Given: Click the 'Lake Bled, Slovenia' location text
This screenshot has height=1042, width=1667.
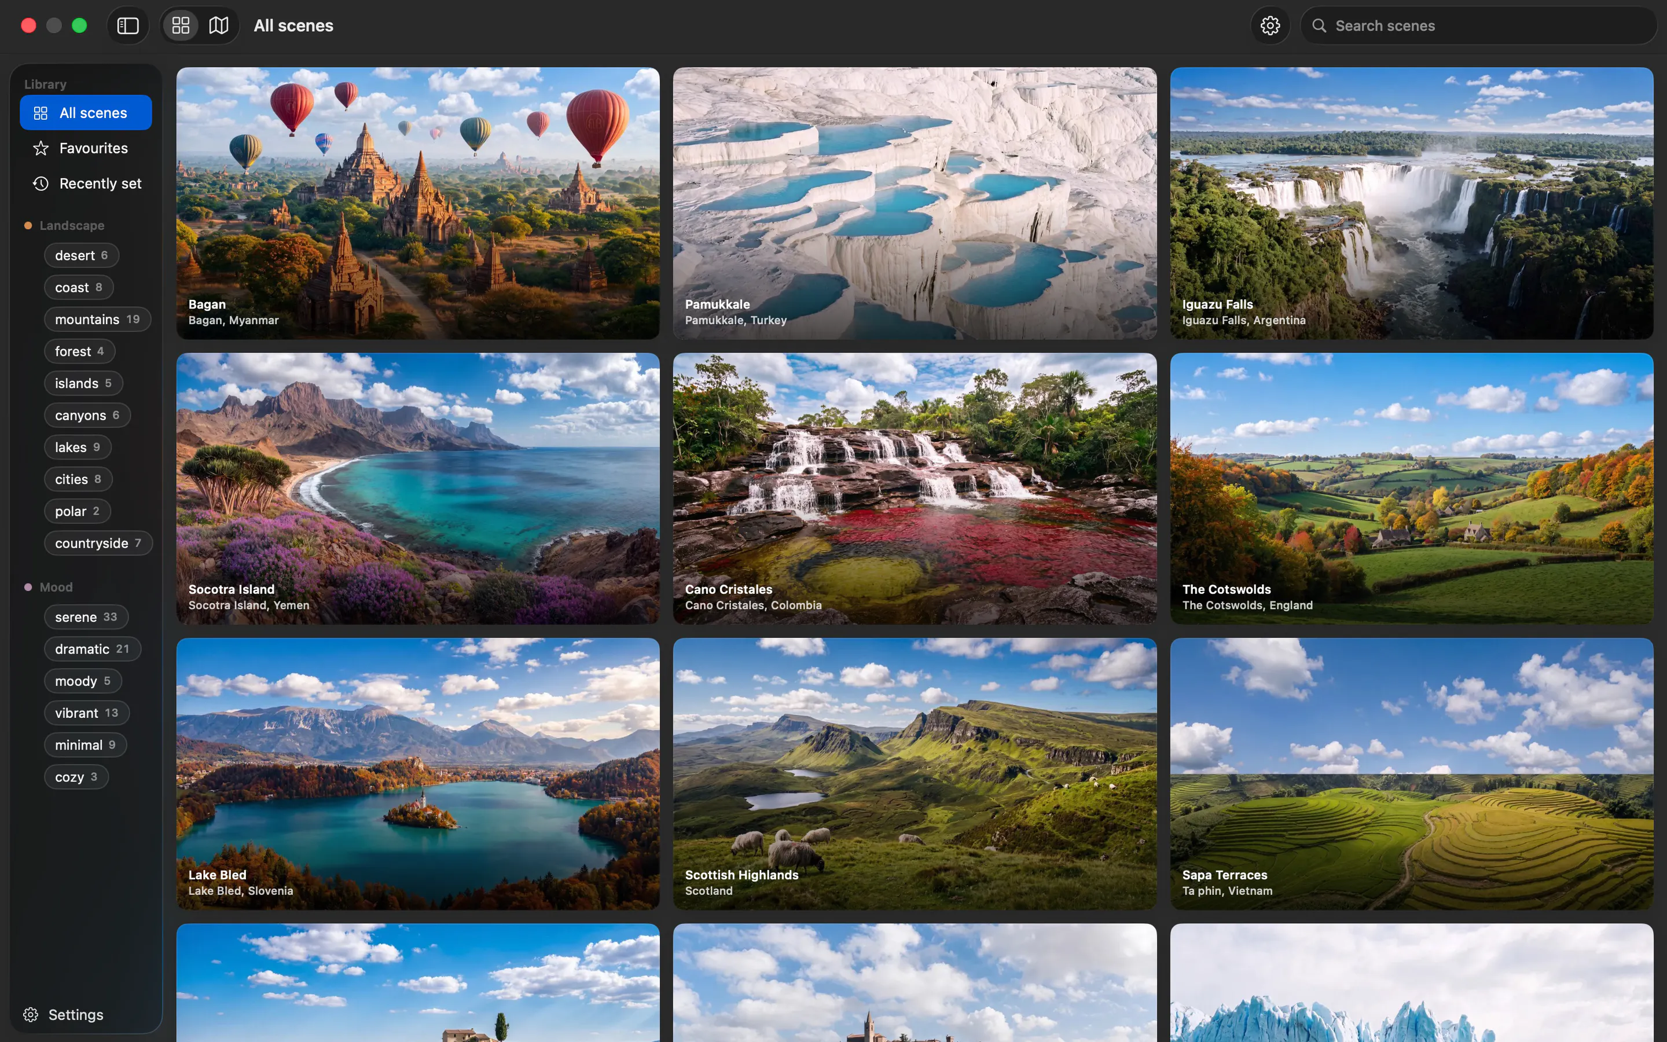Looking at the screenshot, I should coord(240,891).
